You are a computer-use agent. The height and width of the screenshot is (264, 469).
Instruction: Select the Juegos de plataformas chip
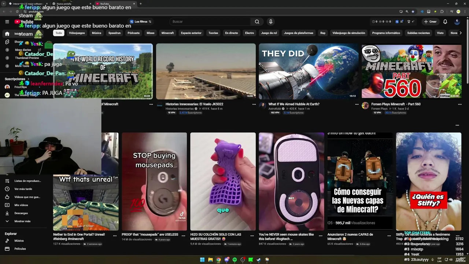click(x=299, y=33)
